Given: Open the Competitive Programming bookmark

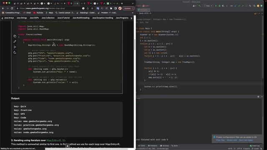Looking at the screenshot, I should coord(11,13).
